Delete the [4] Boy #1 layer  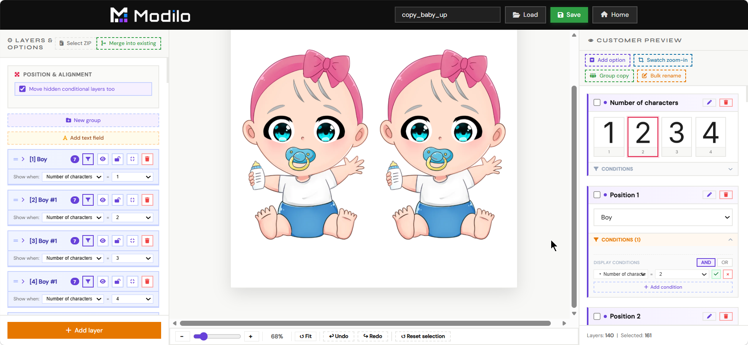147,281
